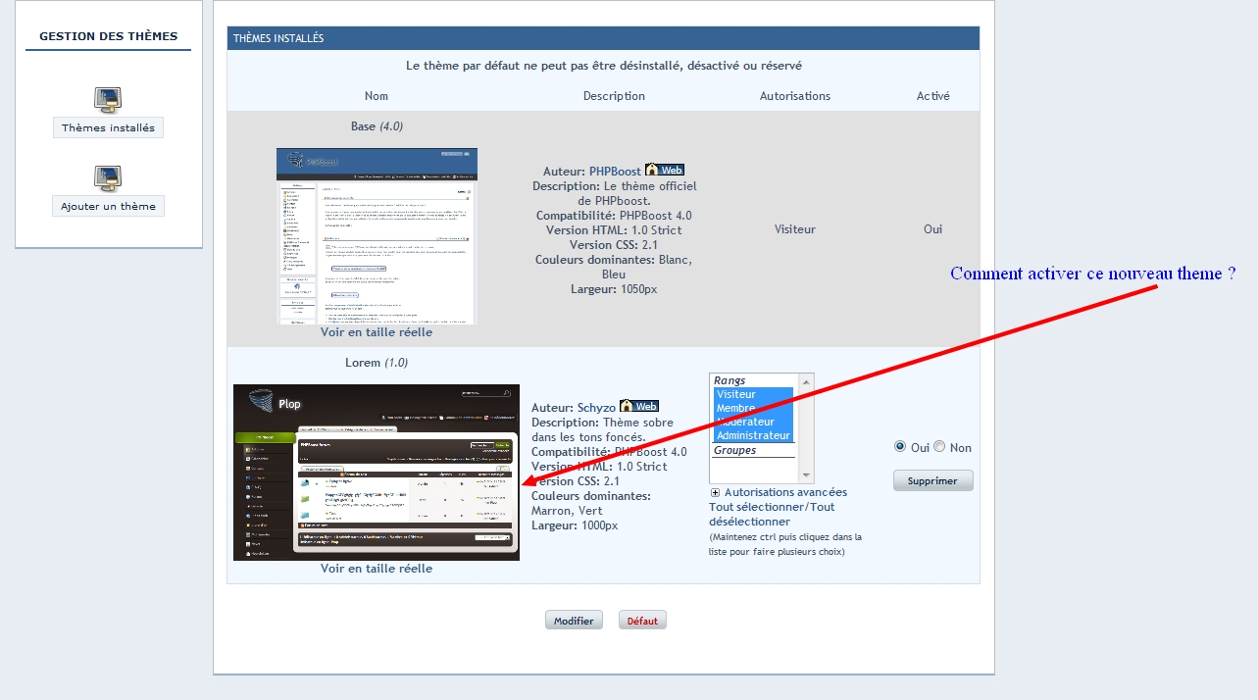Viewport: 1258px width, 700px height.
Task: Click plus icon beside Autorisations avancées
Action: (x=715, y=493)
